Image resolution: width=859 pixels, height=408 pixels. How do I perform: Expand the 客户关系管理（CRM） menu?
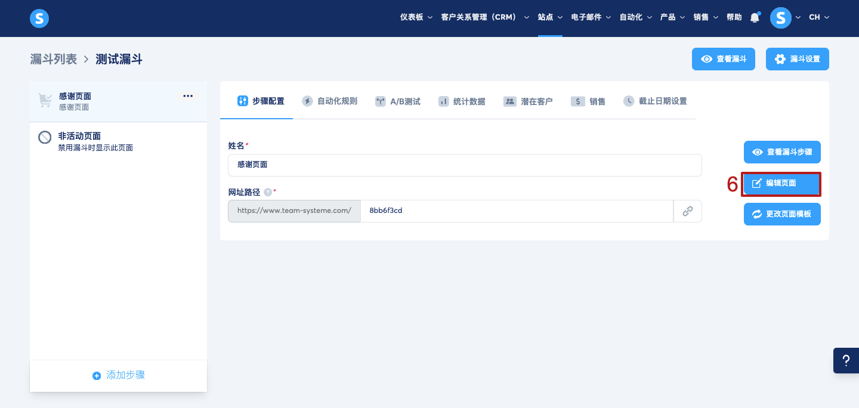pos(485,17)
